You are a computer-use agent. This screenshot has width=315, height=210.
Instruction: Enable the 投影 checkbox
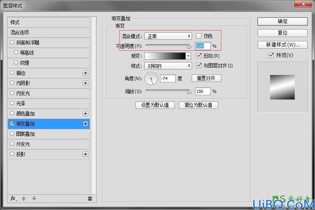click(12, 154)
